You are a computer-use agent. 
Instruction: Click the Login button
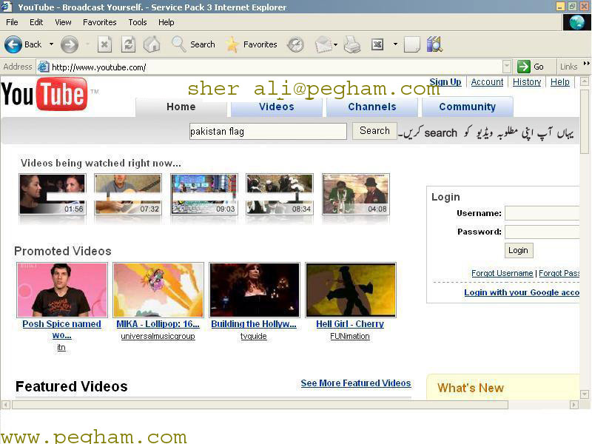[519, 250]
